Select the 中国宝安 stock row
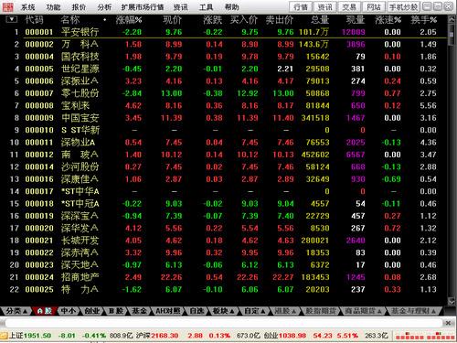 (226, 118)
